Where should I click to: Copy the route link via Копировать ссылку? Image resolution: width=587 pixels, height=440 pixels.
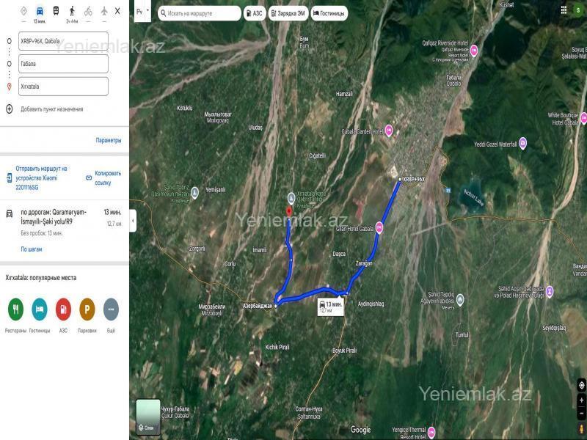tap(108, 178)
